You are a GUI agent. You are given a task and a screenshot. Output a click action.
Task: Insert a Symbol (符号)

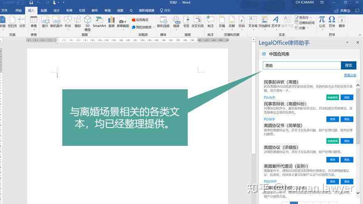[x=332, y=23]
